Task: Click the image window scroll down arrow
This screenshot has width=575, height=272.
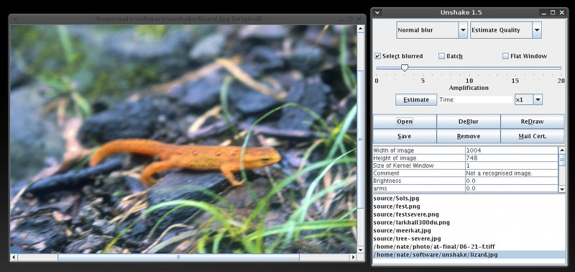Action: point(361,250)
